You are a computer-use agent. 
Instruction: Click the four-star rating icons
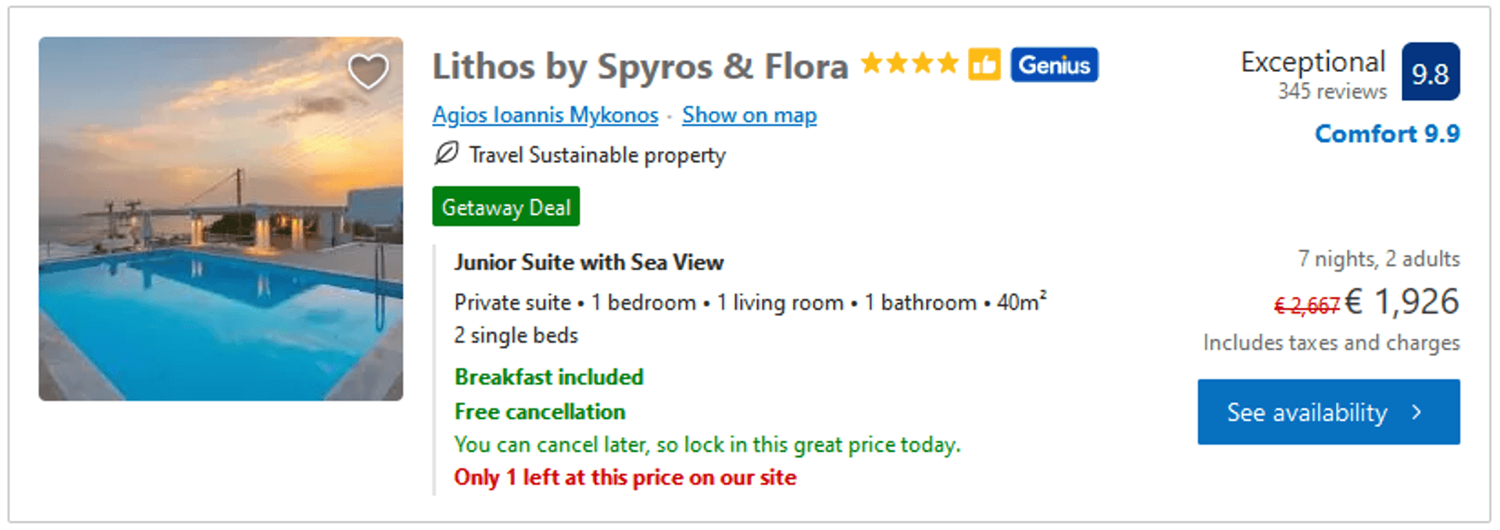[909, 63]
